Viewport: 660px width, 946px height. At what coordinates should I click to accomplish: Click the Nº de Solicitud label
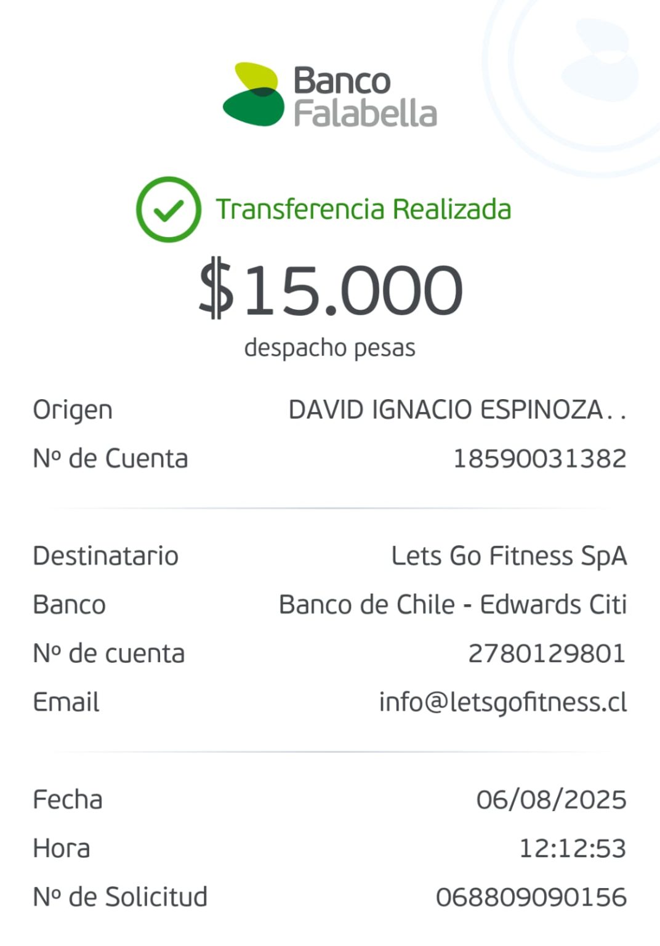point(120,897)
